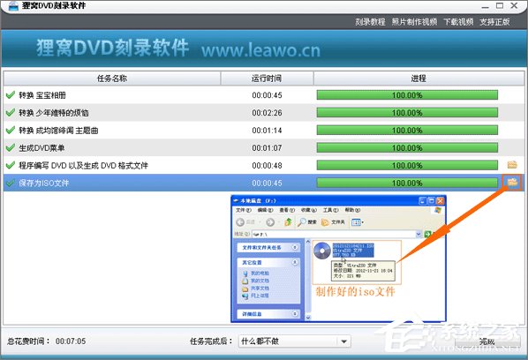Click the 进程 column header
This screenshot has width=528, height=360.
[419, 79]
